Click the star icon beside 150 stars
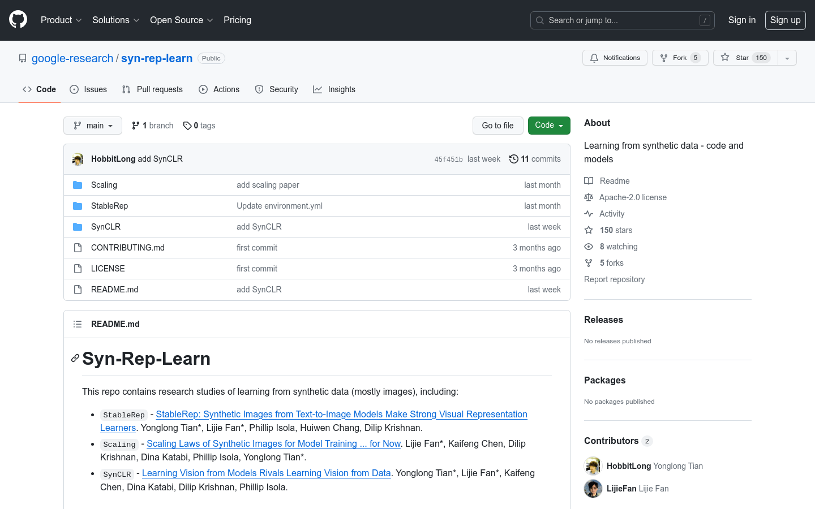Viewport: 815px width, 509px height. 589,230
